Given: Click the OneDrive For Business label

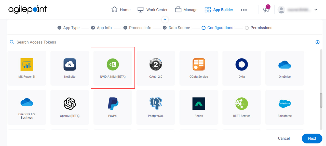Looking at the screenshot, I should [x=27, y=116].
